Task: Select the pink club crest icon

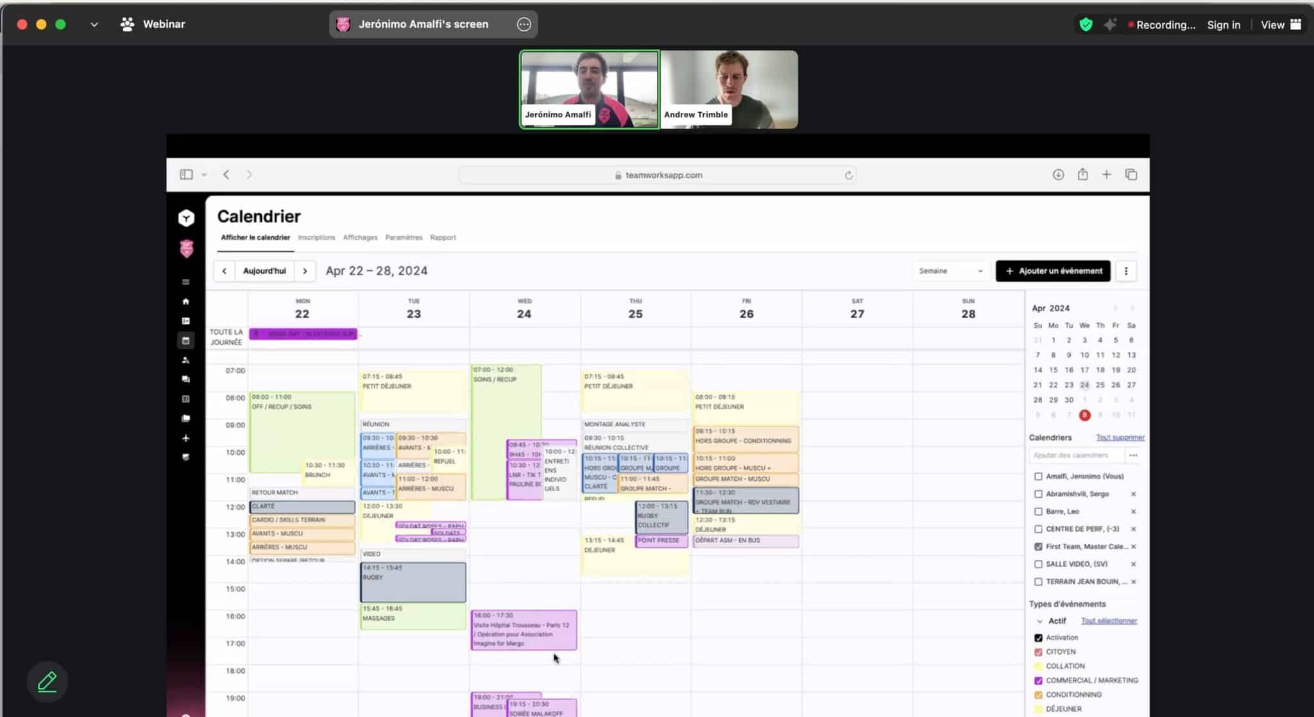Action: coord(185,248)
